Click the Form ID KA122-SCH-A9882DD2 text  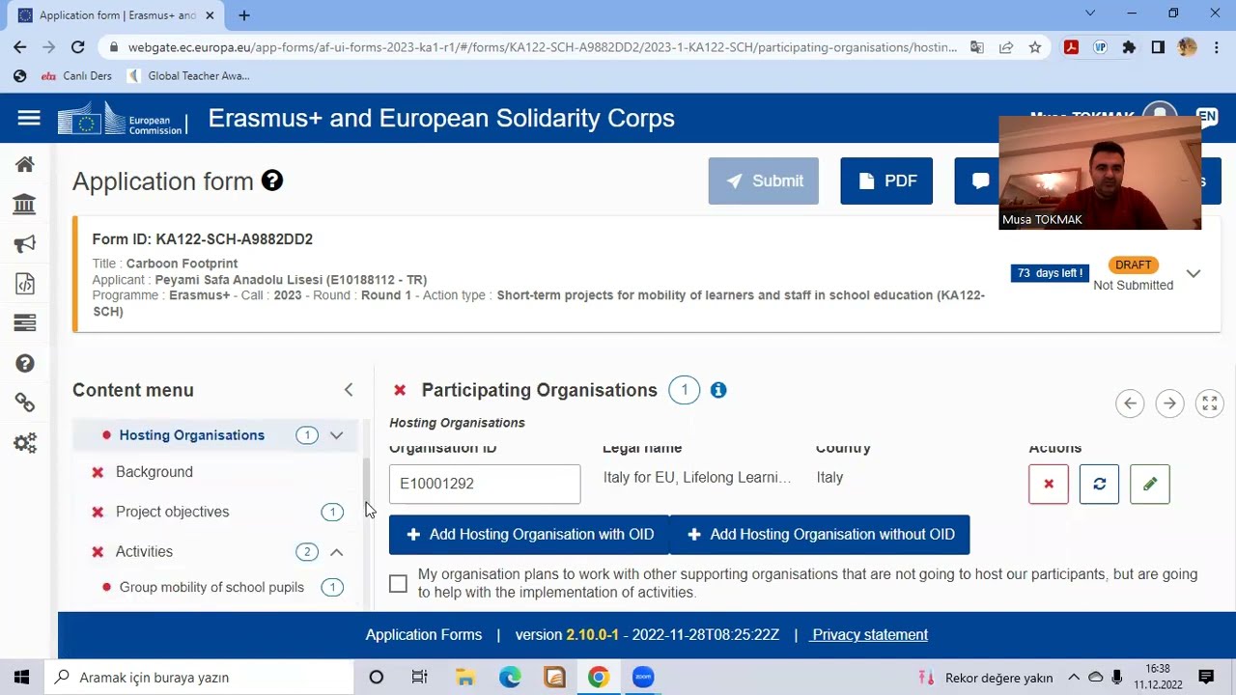[x=202, y=238]
